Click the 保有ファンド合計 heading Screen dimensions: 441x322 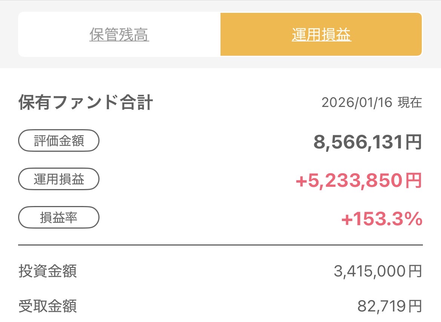pos(86,103)
